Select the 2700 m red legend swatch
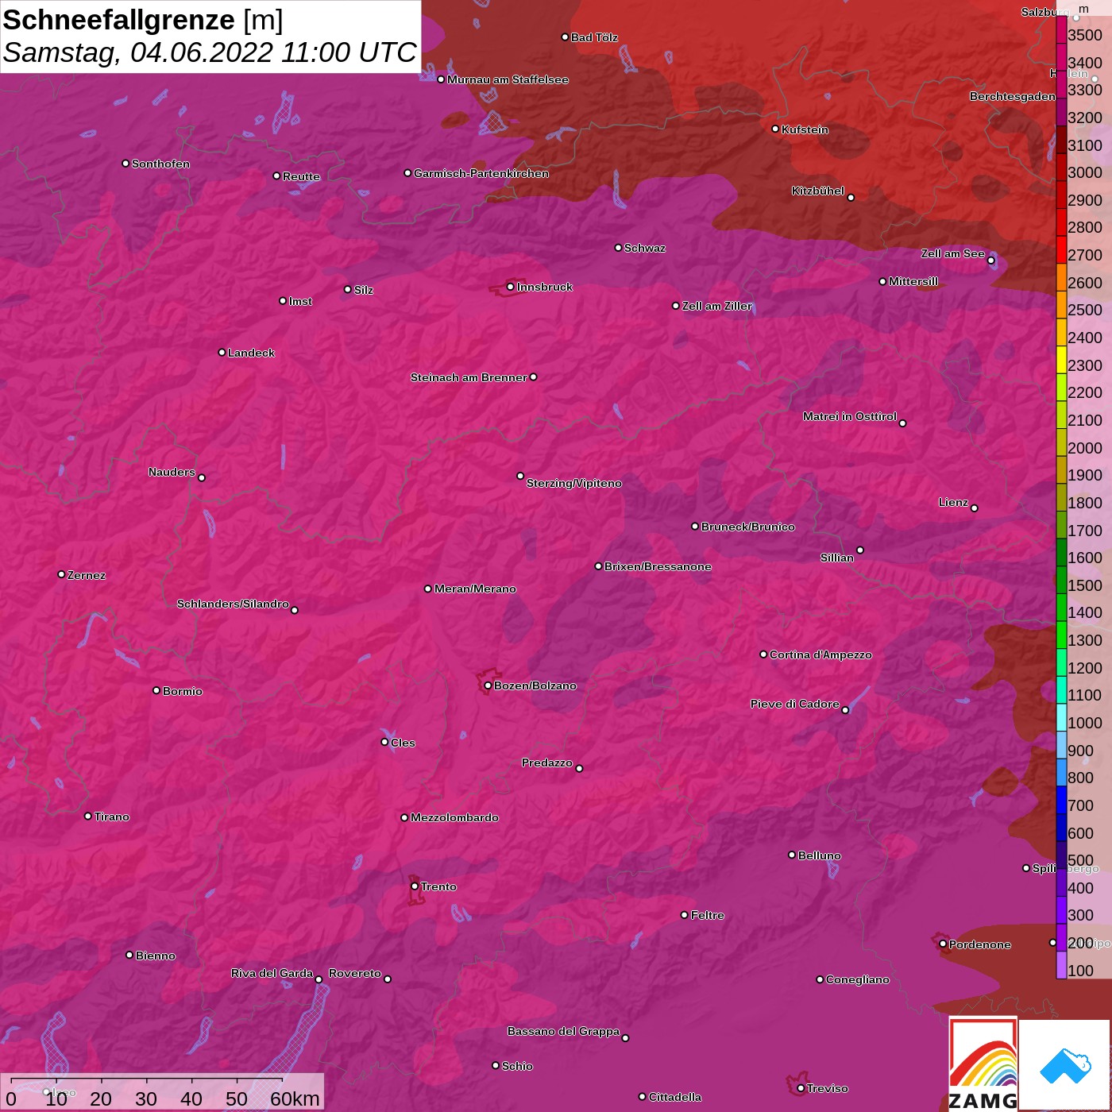The image size is (1112, 1112). [x=1061, y=249]
